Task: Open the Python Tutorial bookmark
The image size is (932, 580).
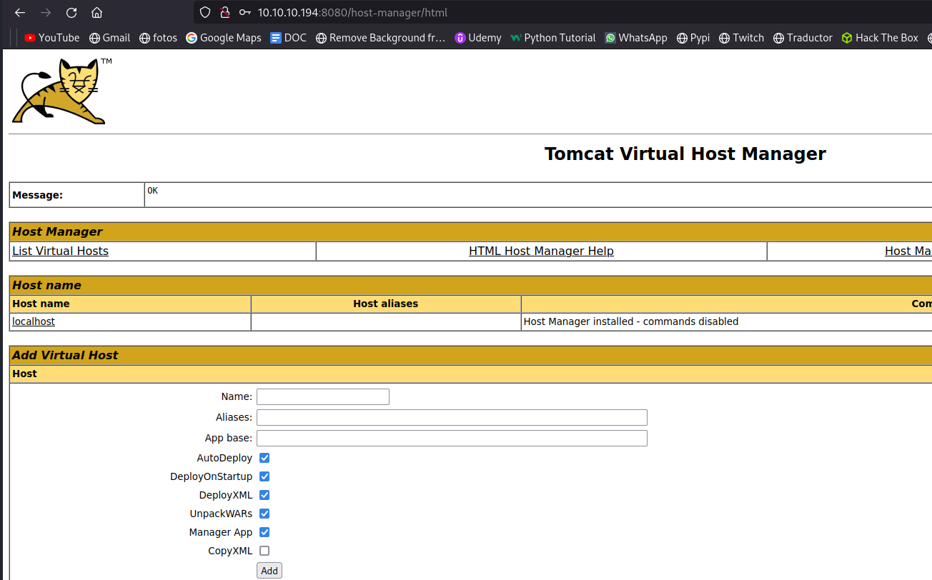Action: point(553,38)
